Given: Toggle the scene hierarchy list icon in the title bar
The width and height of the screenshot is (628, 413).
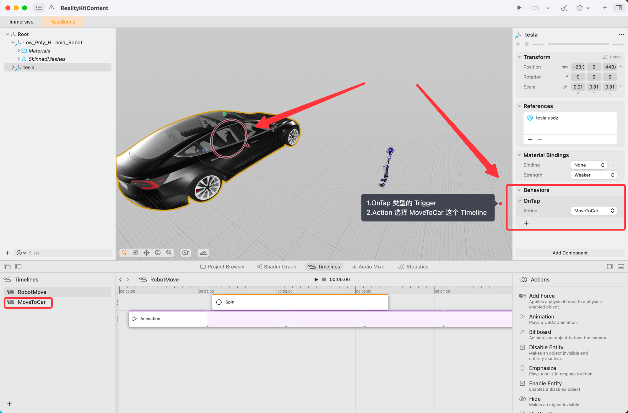Looking at the screenshot, I should (x=39, y=8).
